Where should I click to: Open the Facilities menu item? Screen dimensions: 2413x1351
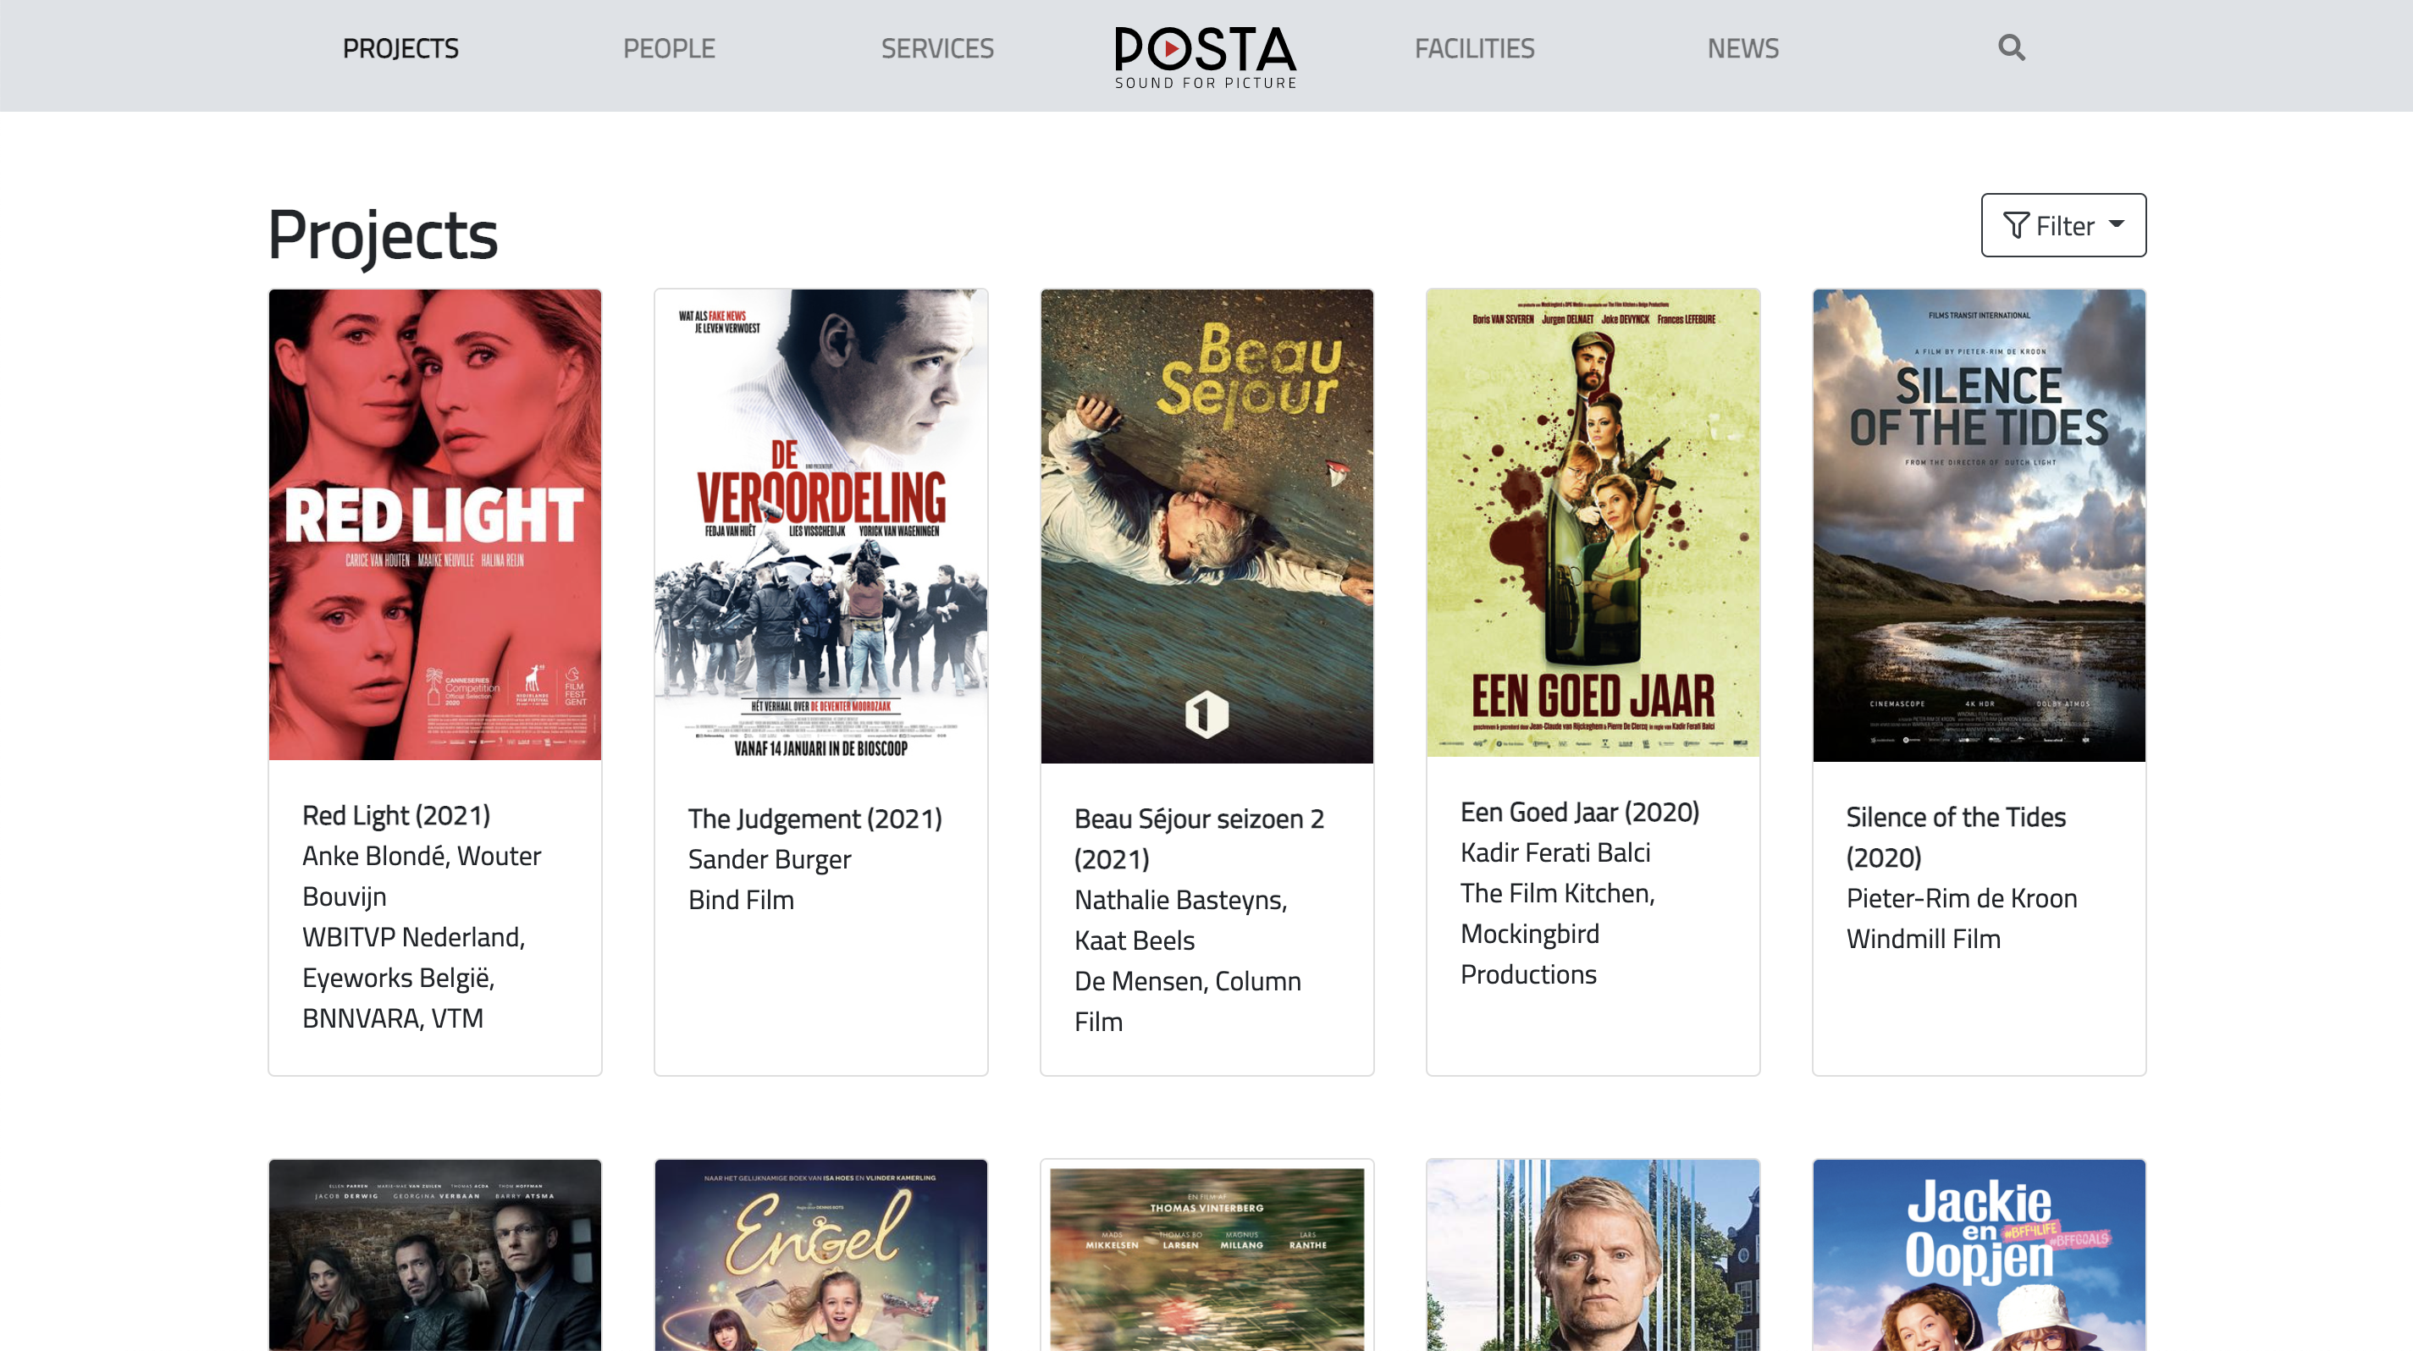pos(1474,47)
